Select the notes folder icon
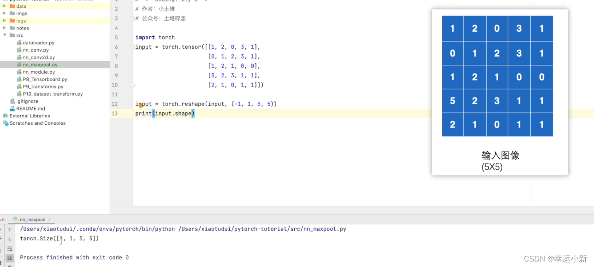The image size is (594, 267). (12, 28)
